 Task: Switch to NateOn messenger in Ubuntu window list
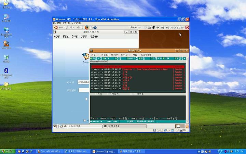pyautogui.click(x=81, y=126)
